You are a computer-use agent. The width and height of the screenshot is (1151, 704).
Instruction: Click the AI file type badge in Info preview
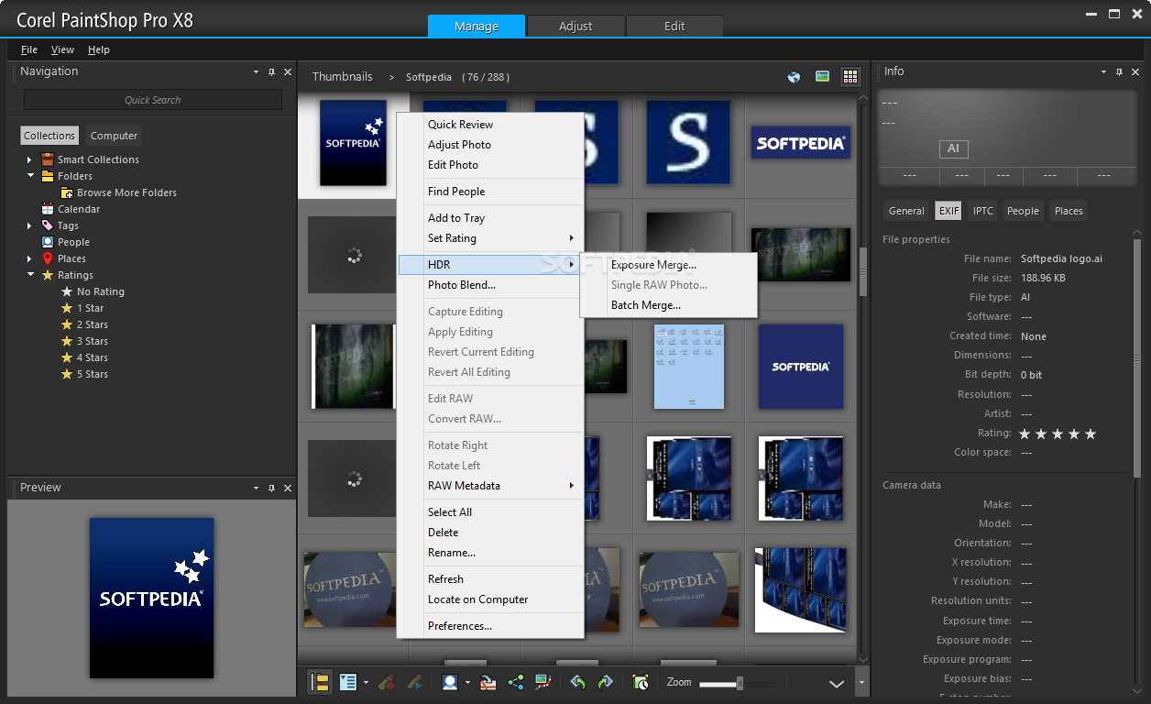[953, 148]
